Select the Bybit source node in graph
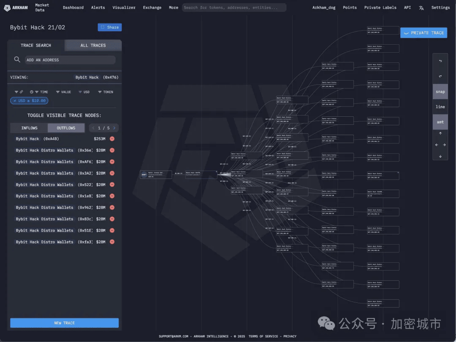 [156, 174]
